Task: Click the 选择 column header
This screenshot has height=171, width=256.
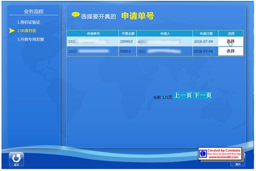Action: pos(231,33)
